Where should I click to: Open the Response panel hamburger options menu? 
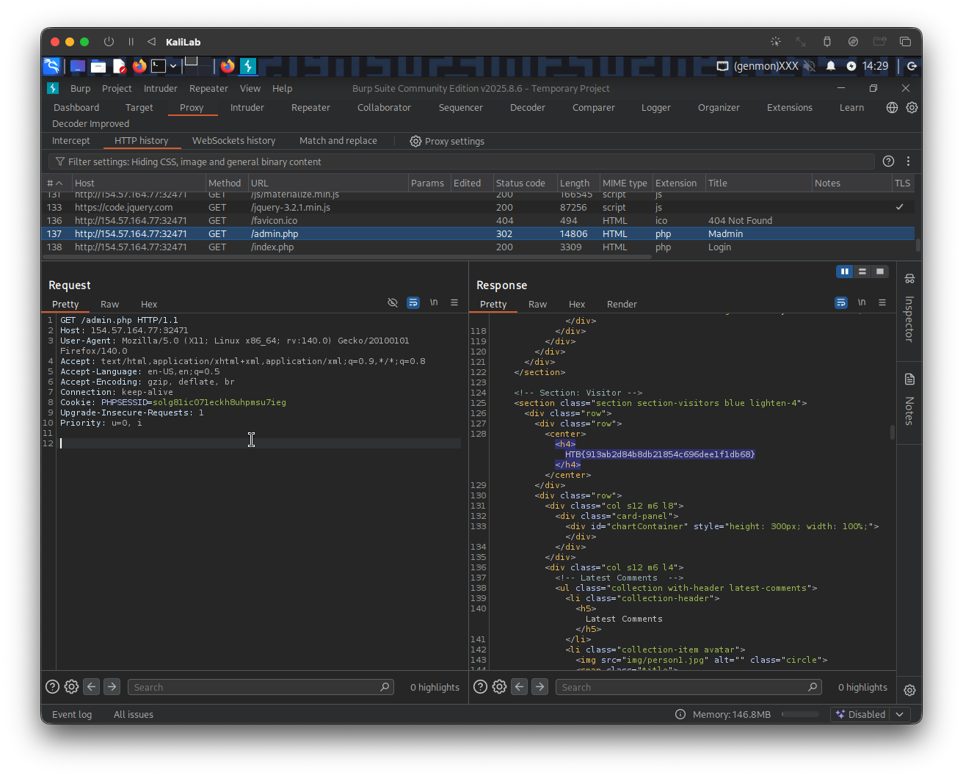click(882, 303)
